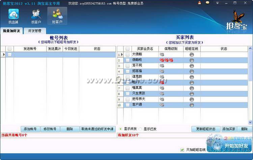Viewport: 253px width, 160px height.
Task: Switch to the 好友管理 tab
Action: pos(35,31)
